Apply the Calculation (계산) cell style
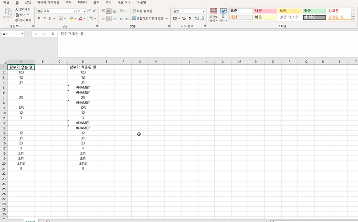Viewport: 358px width, 222px height. click(241, 17)
